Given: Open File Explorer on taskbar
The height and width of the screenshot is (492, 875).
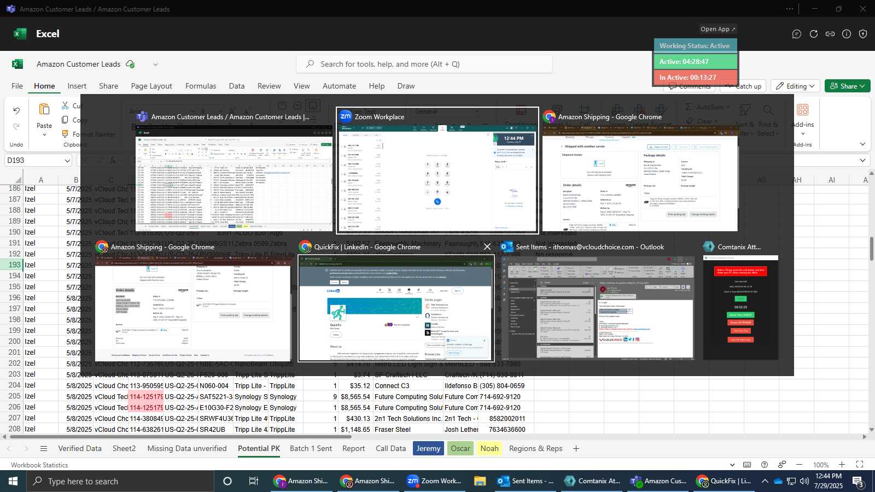Looking at the screenshot, I should point(480,481).
